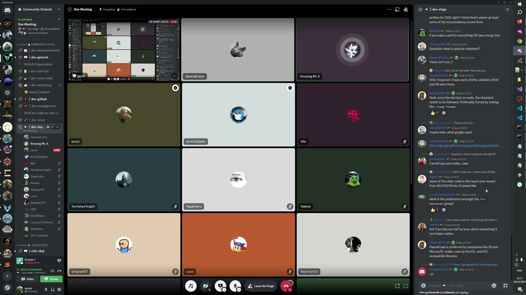Image resolution: width=526 pixels, height=295 pixels.
Task: Open the dev-workshop channel
Action: point(39,85)
